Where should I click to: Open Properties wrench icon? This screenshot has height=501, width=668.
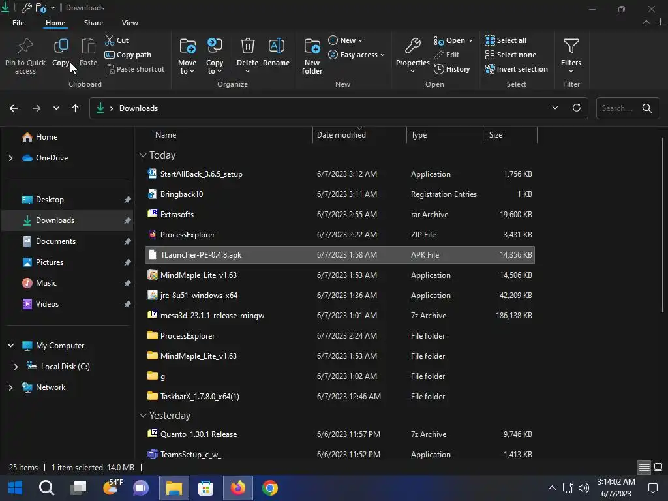coord(412,46)
